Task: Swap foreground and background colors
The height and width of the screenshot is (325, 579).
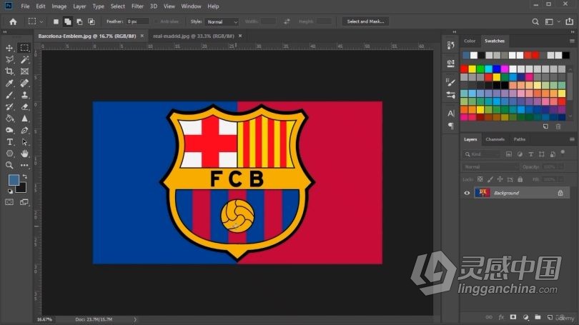Action: [x=25, y=176]
